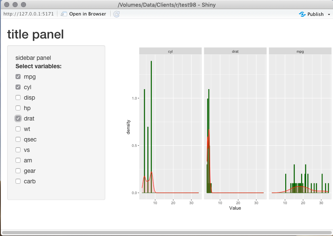Viewport: 333px width, 236px height.
Task: Check the vs checkbox
Action: click(x=18, y=150)
